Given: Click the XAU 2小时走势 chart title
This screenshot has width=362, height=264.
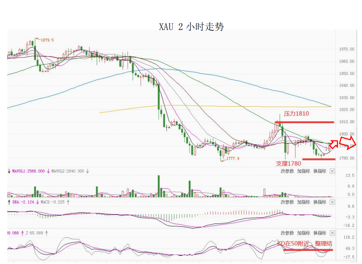Looking at the screenshot, I should click(191, 27).
